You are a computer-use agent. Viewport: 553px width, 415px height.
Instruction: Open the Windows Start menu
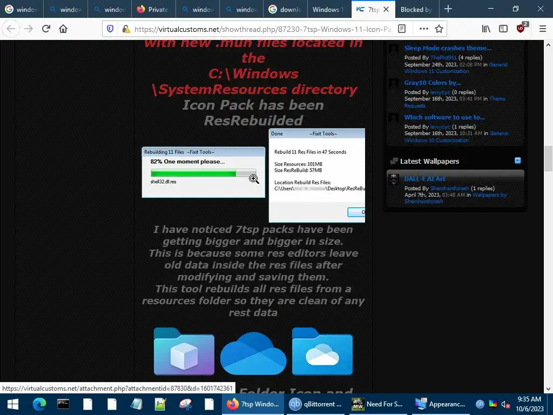tap(13, 404)
